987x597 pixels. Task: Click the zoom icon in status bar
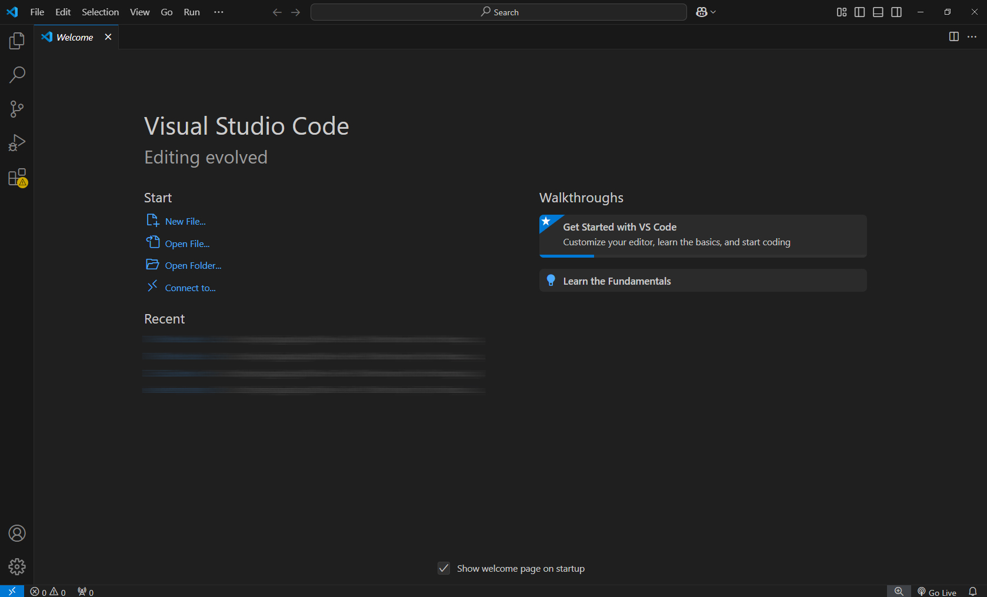[x=899, y=592]
